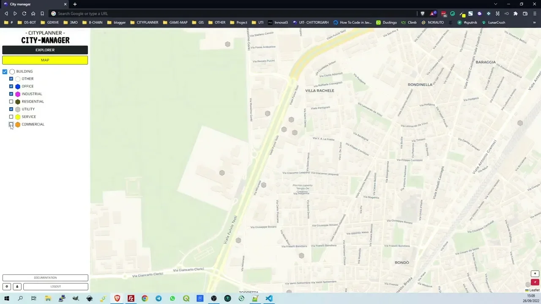This screenshot has width=541, height=304.
Task: Click the browser home icon
Action: click(x=33, y=14)
